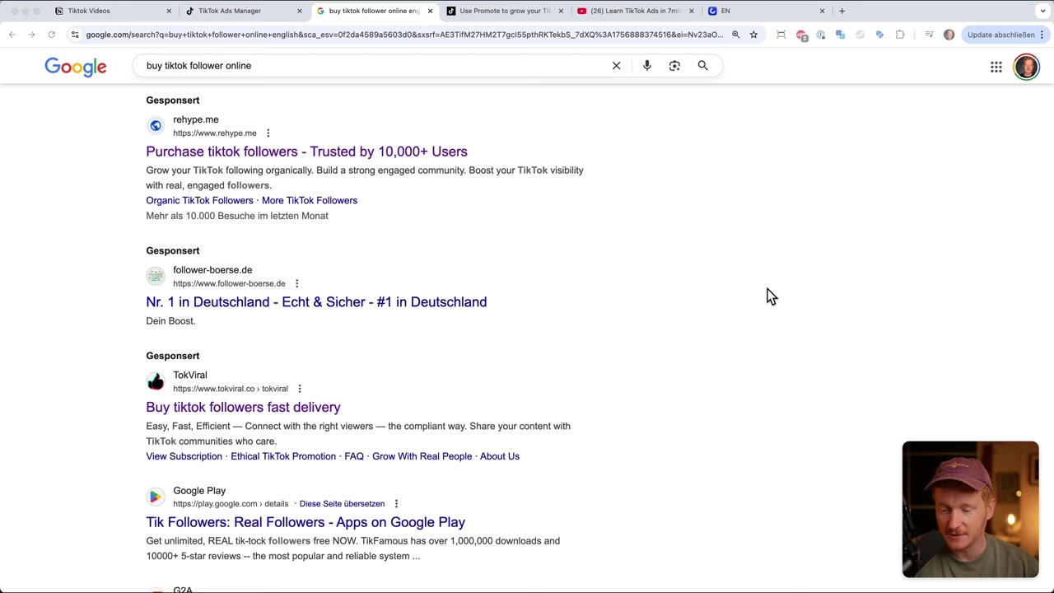Open the Organic TikTok Followers sitelink
Screen dimensions: 1054x593
point(199,200)
